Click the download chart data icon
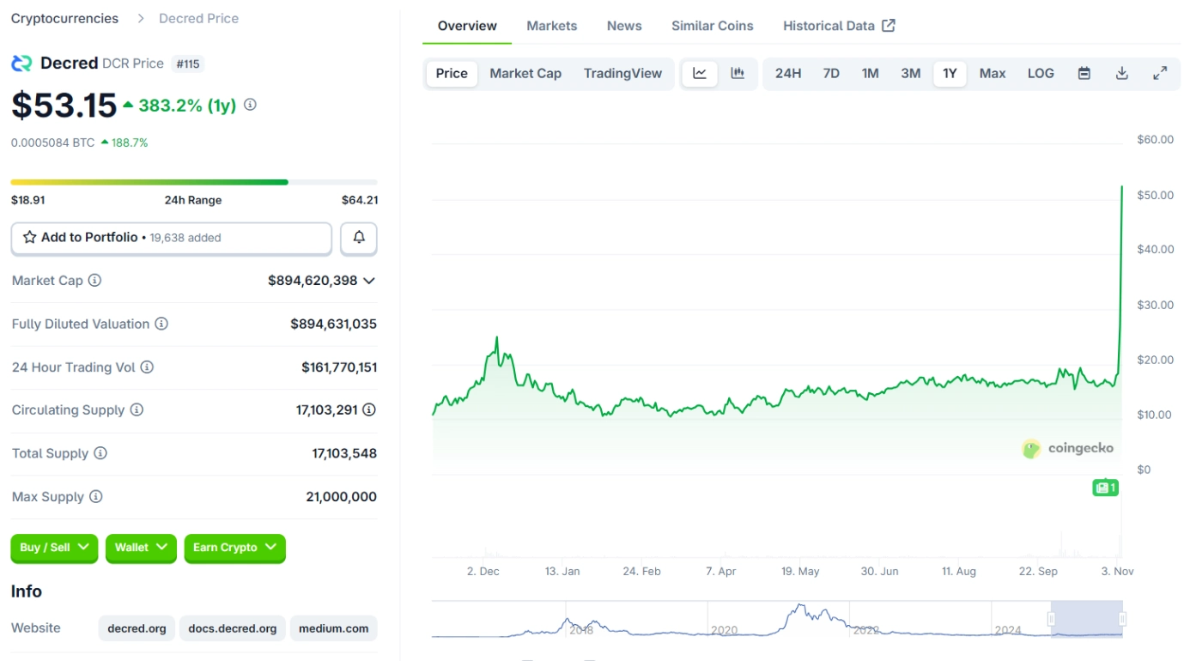Image resolution: width=1190 pixels, height=661 pixels. (x=1121, y=74)
